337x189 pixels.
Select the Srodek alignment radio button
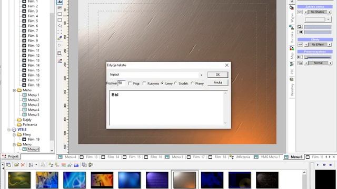tap(175, 83)
